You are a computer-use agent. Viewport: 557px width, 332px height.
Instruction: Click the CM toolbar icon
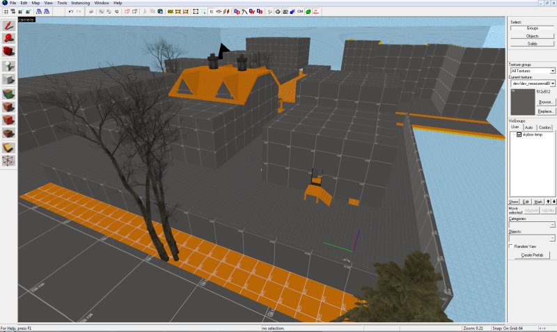point(300,11)
